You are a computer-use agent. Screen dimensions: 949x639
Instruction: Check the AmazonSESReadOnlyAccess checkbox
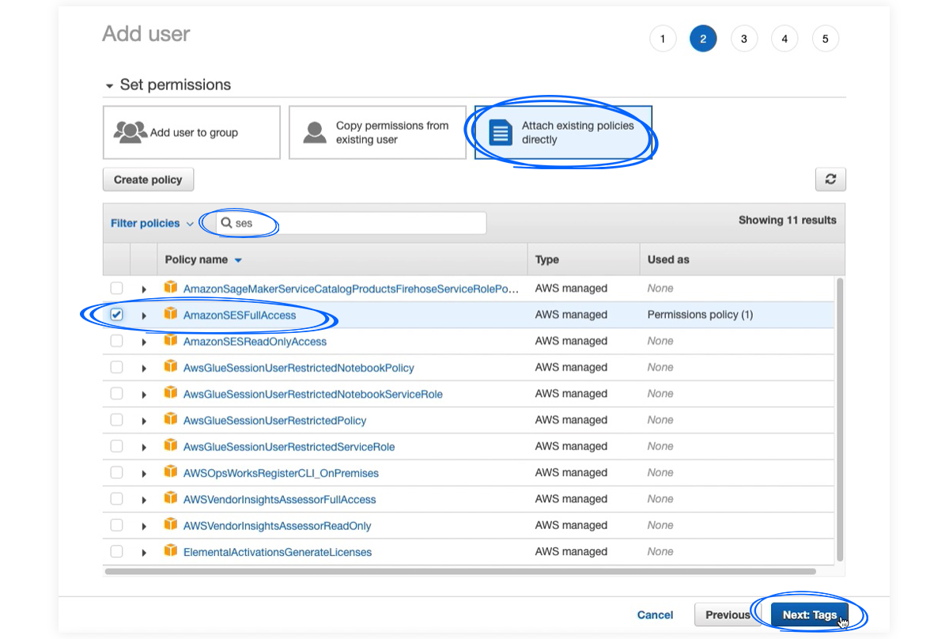click(x=116, y=341)
